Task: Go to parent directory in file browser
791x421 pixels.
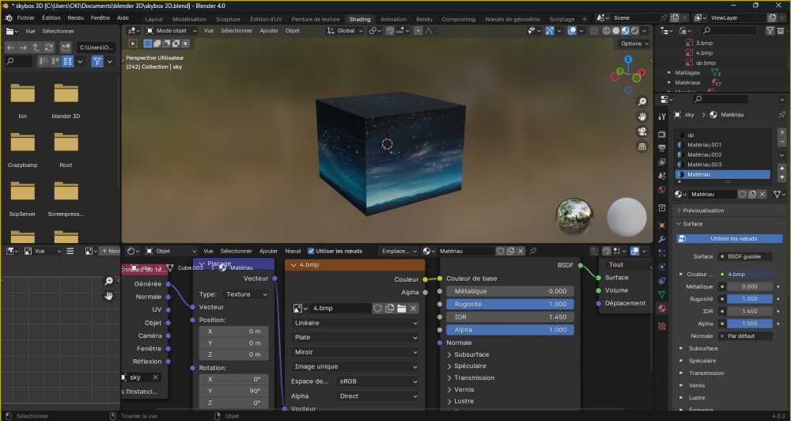Action: pos(36,47)
